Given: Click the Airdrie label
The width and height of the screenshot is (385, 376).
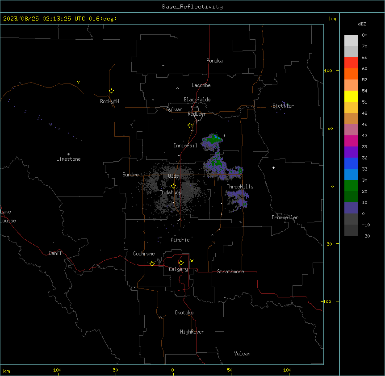Looking at the screenshot, I should (180, 240).
